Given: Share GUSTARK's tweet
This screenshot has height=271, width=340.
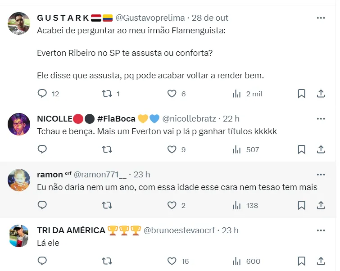Looking at the screenshot, I should point(321,94).
